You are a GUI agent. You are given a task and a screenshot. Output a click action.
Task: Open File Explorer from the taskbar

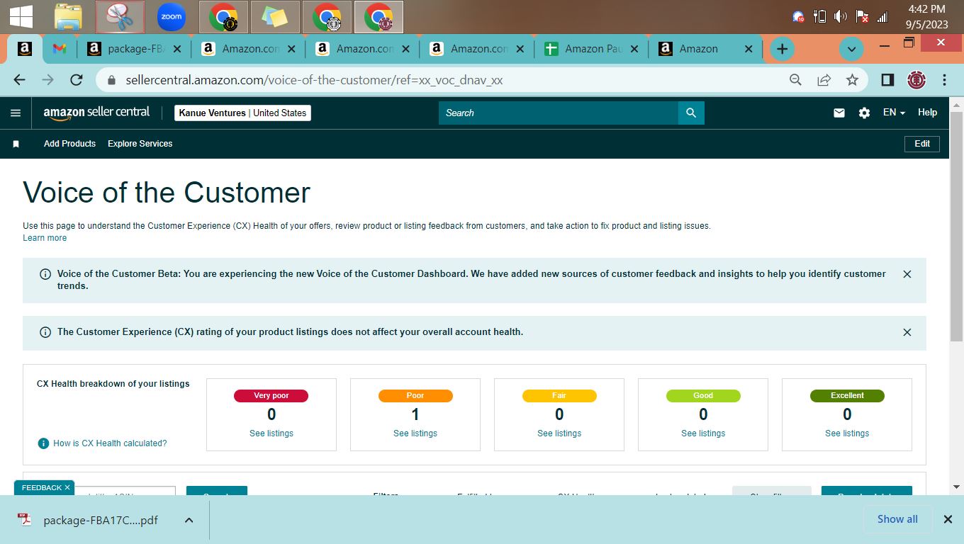click(x=68, y=17)
